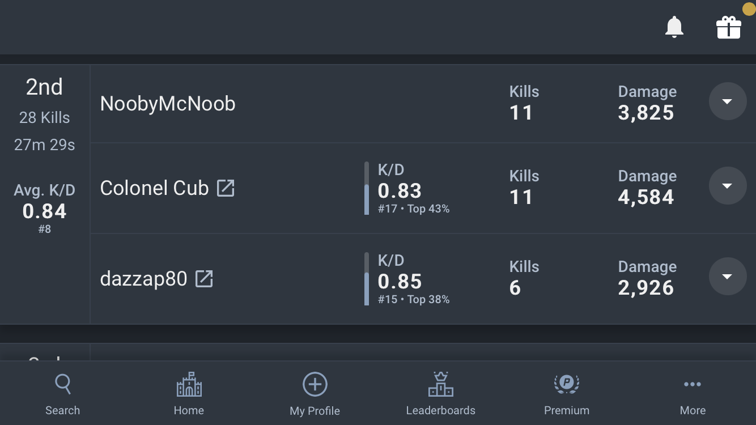Screen dimensions: 756x425
Task: Expand dazzap80's stats dropdown arrow
Action: click(x=728, y=277)
